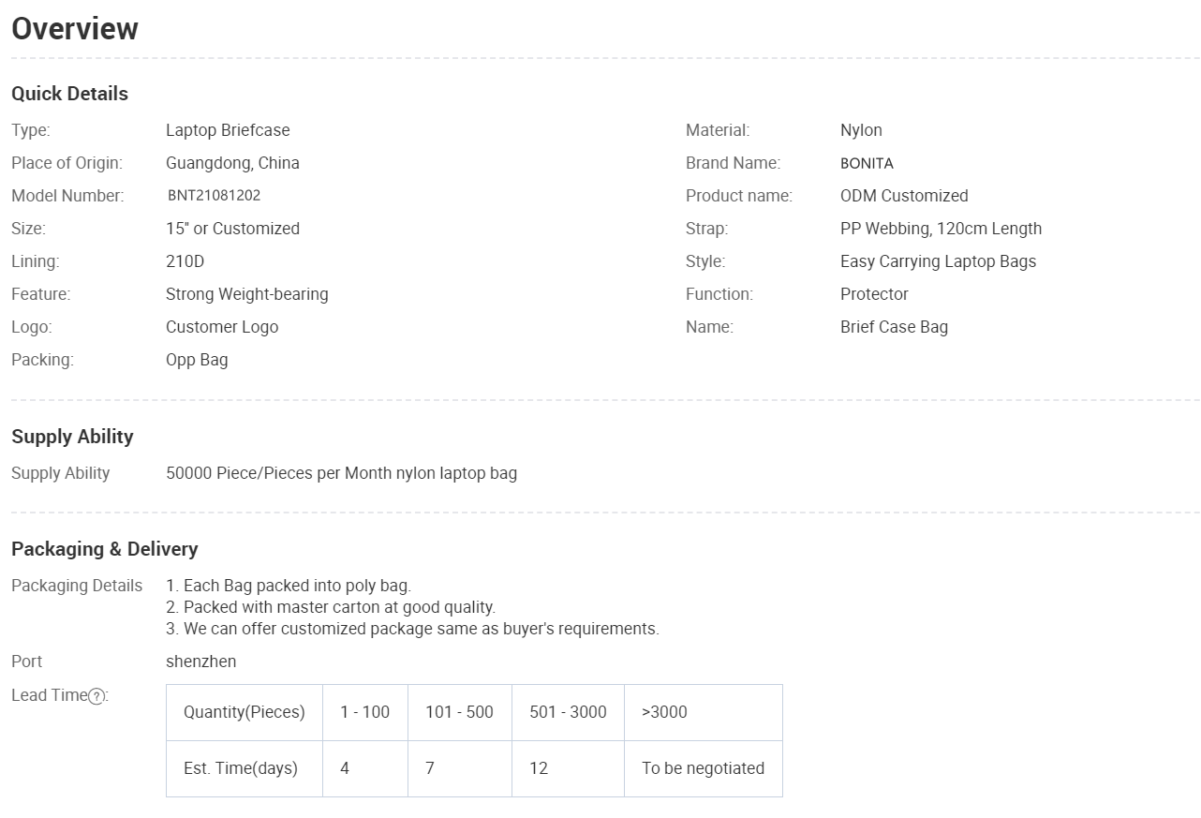
Task: Click the shenzhen port value
Action: [x=200, y=662]
